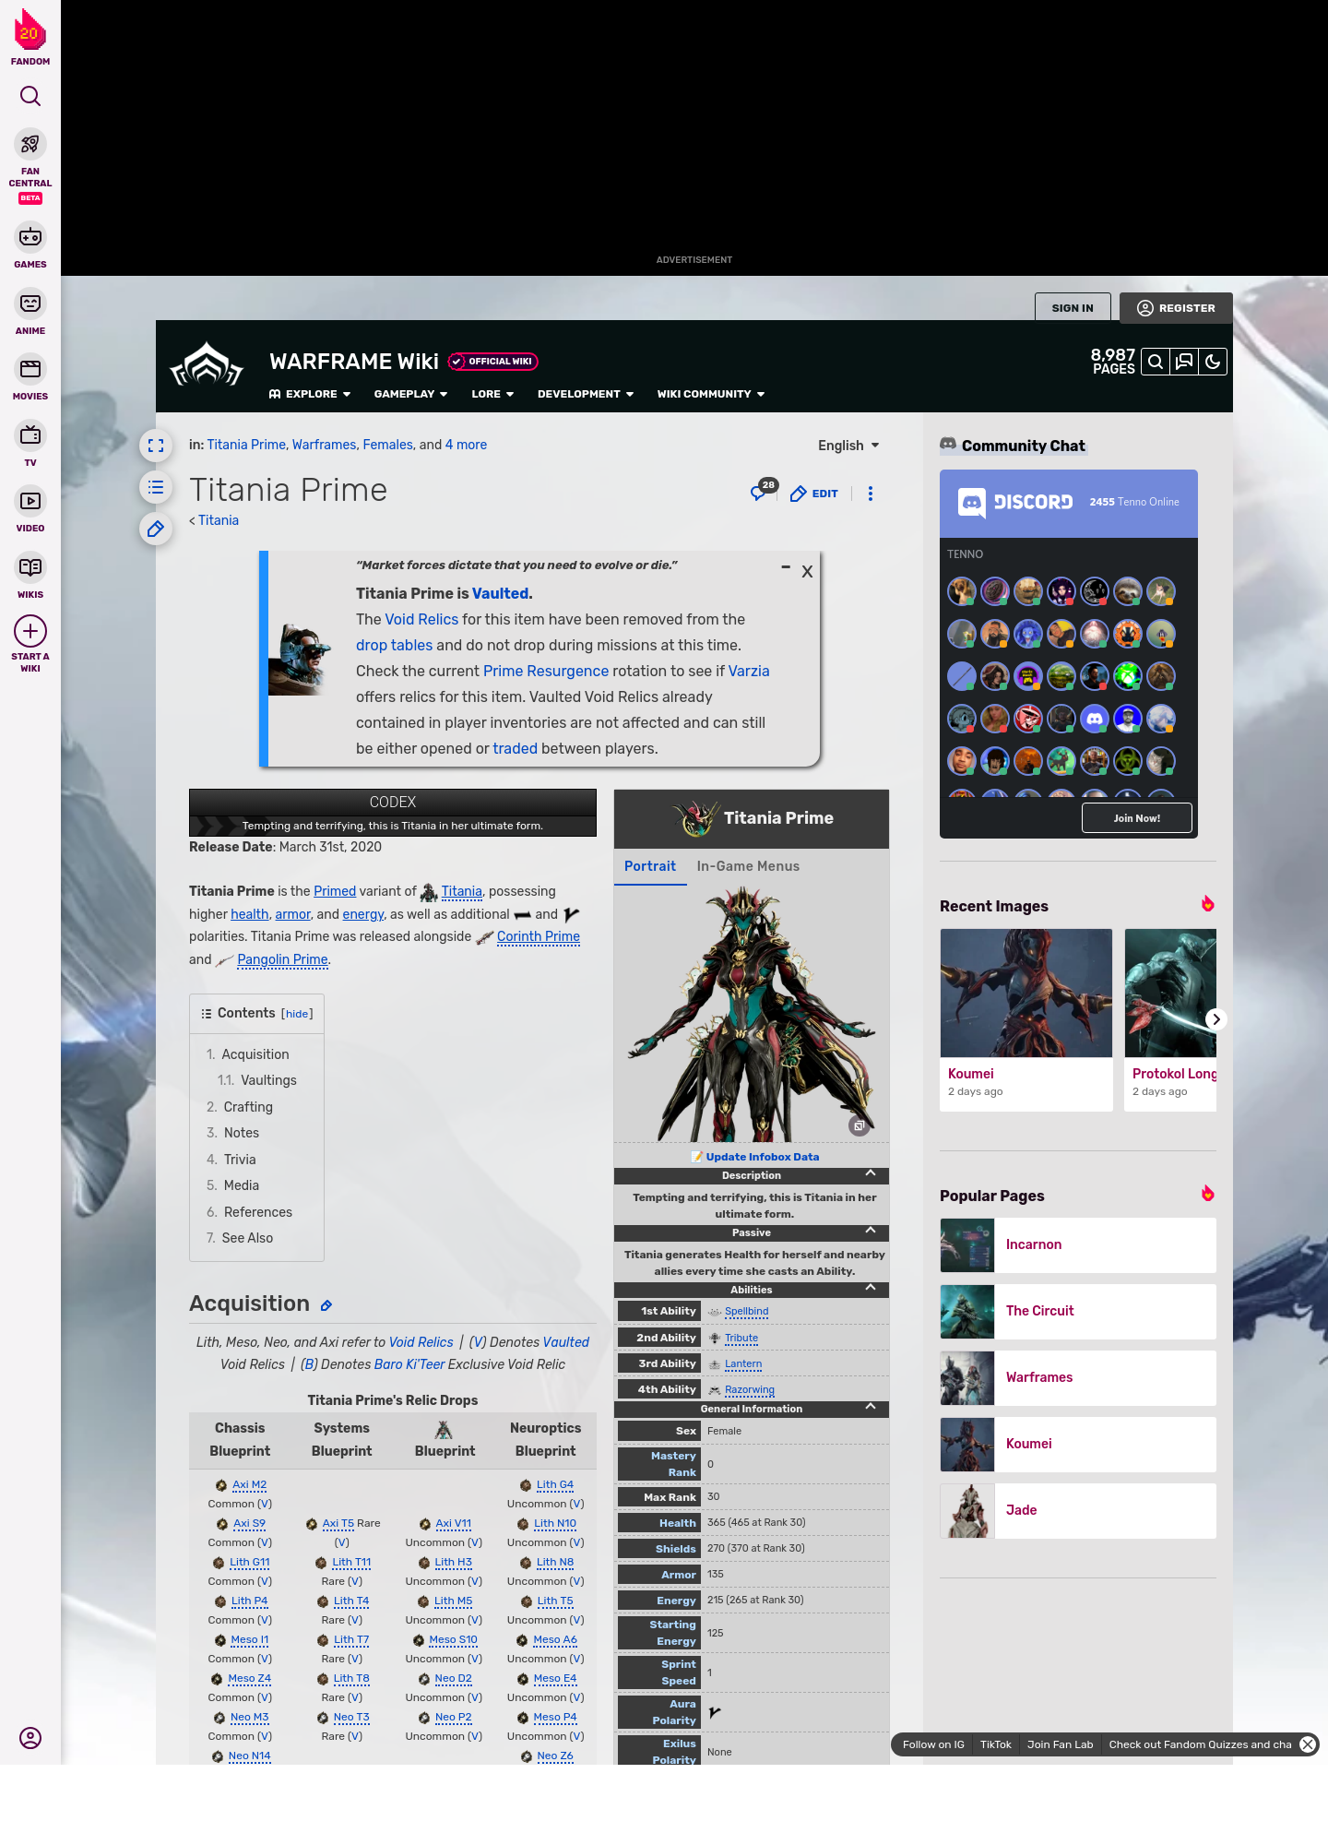The width and height of the screenshot is (1328, 1845).
Task: Open the LORE dropdown menu
Action: tap(492, 394)
